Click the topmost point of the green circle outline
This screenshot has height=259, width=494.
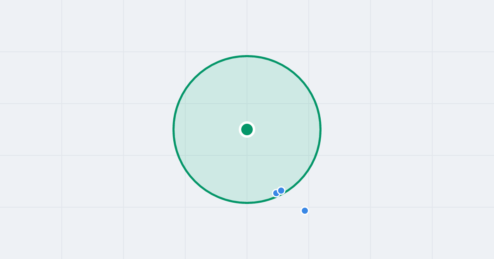pos(247,56)
